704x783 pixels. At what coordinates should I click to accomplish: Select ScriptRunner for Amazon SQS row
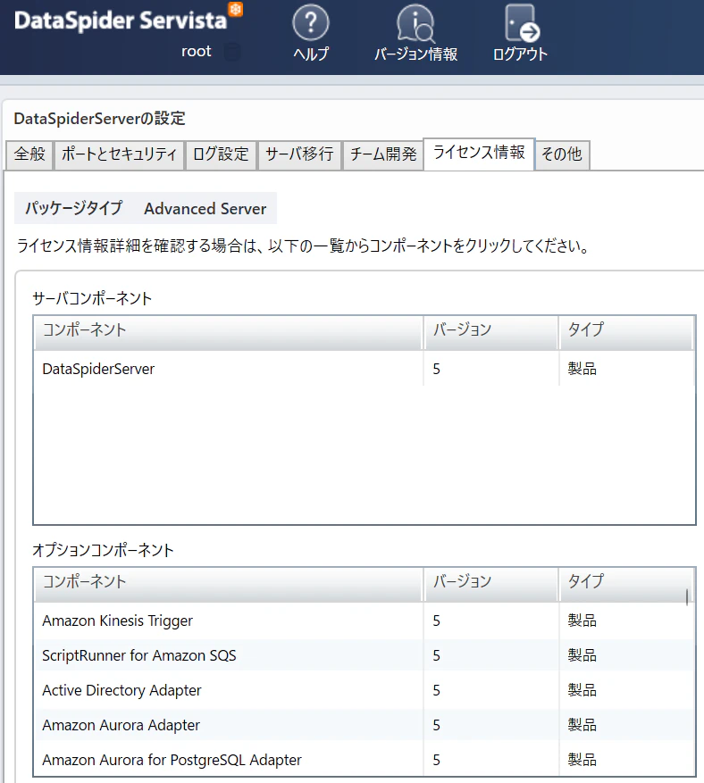(365, 655)
